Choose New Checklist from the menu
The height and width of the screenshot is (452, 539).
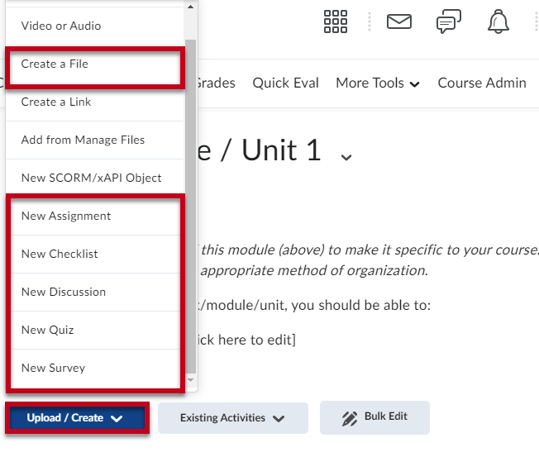click(94, 254)
